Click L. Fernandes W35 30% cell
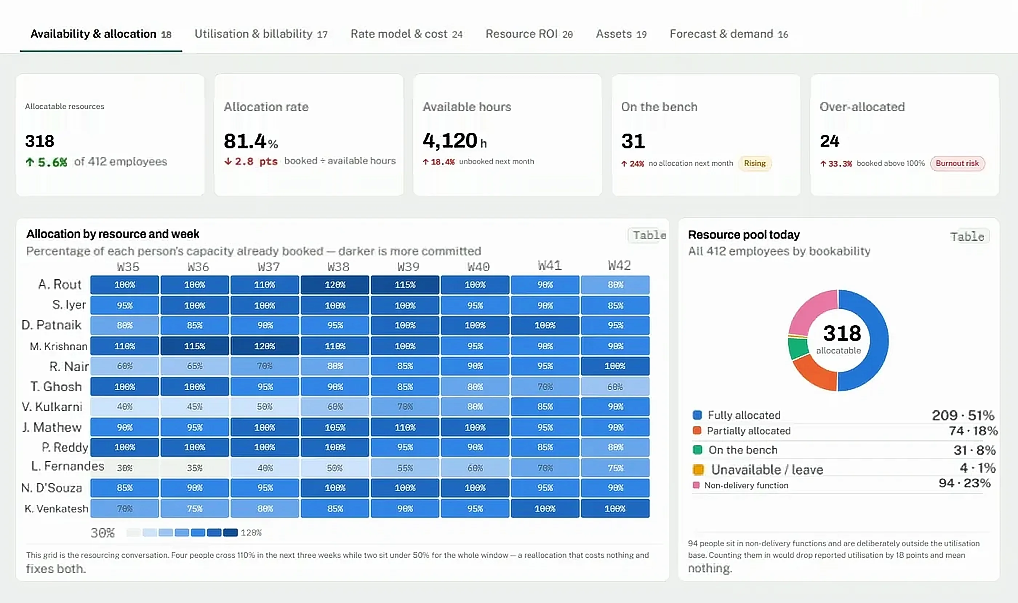 [125, 468]
